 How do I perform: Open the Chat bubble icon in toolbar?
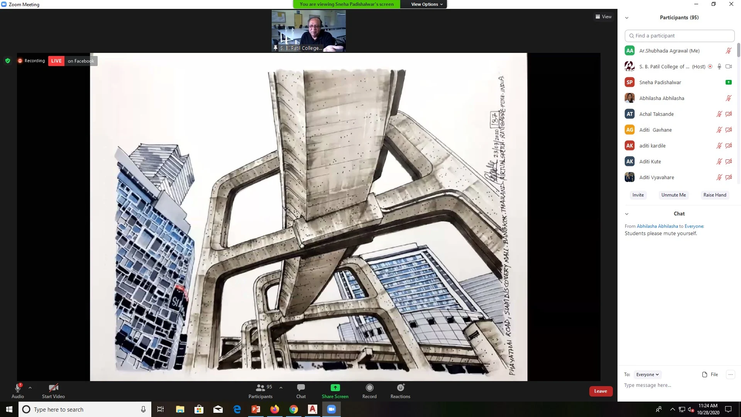[301, 388]
